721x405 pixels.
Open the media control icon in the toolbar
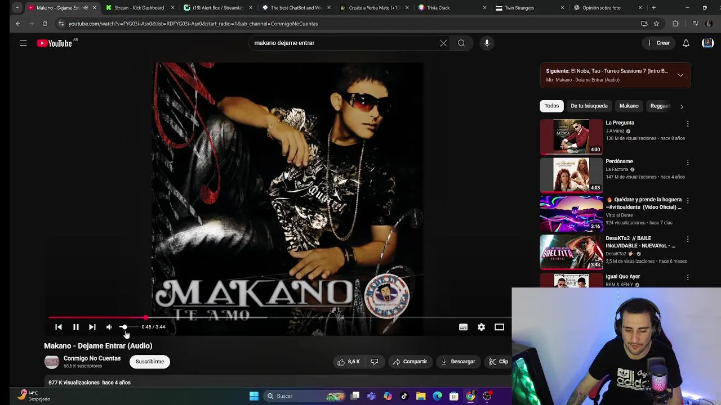(695, 24)
